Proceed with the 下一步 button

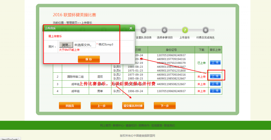click(165, 106)
